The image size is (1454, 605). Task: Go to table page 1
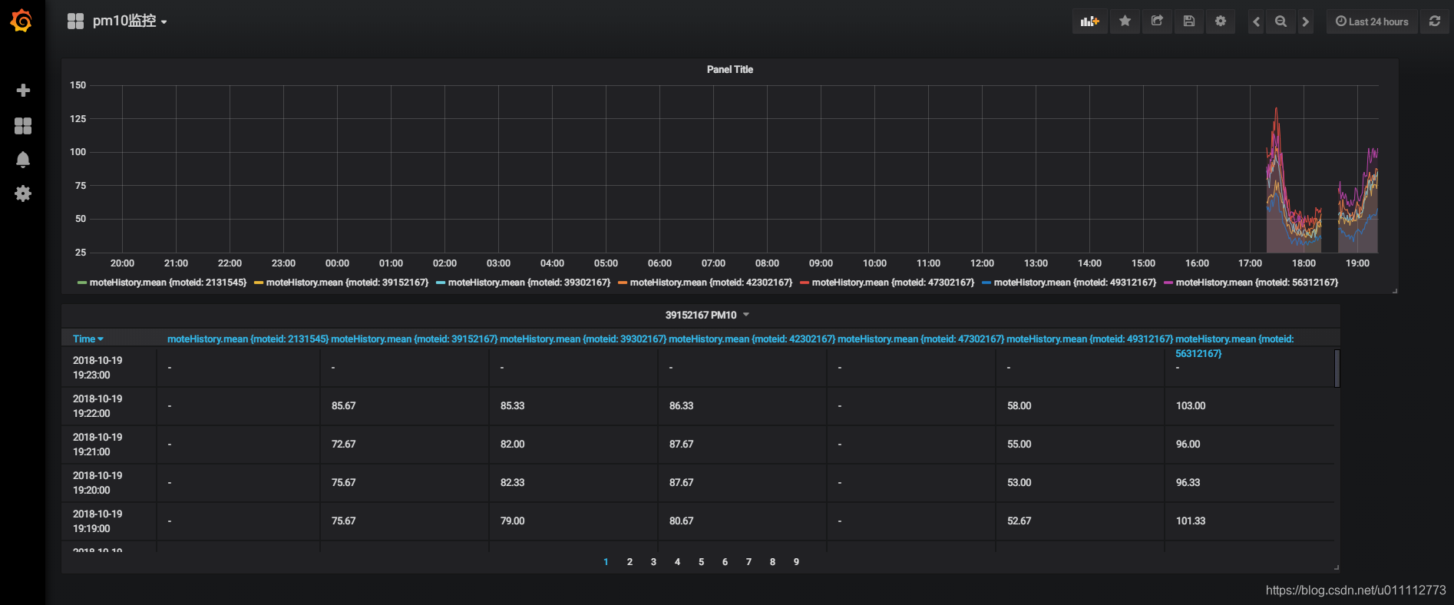click(x=606, y=562)
